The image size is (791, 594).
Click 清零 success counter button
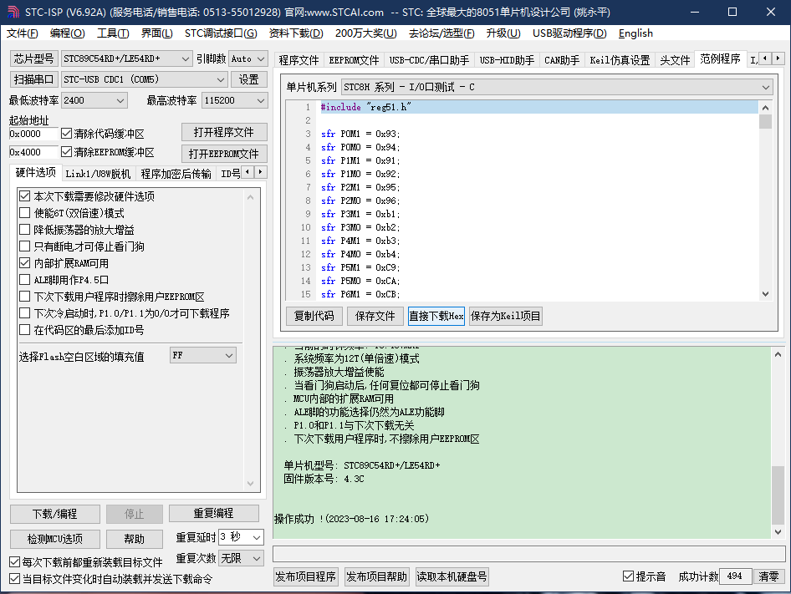point(768,576)
